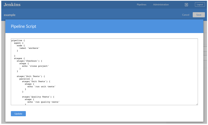Place cursor on stage('Quality Tests') line
This screenshot has width=208, height=125.
[38, 97]
